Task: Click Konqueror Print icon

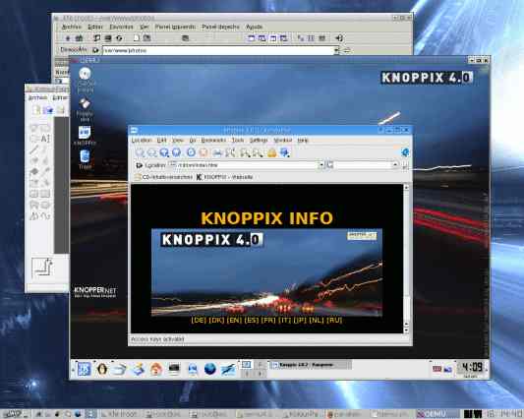Action: [x=217, y=152]
